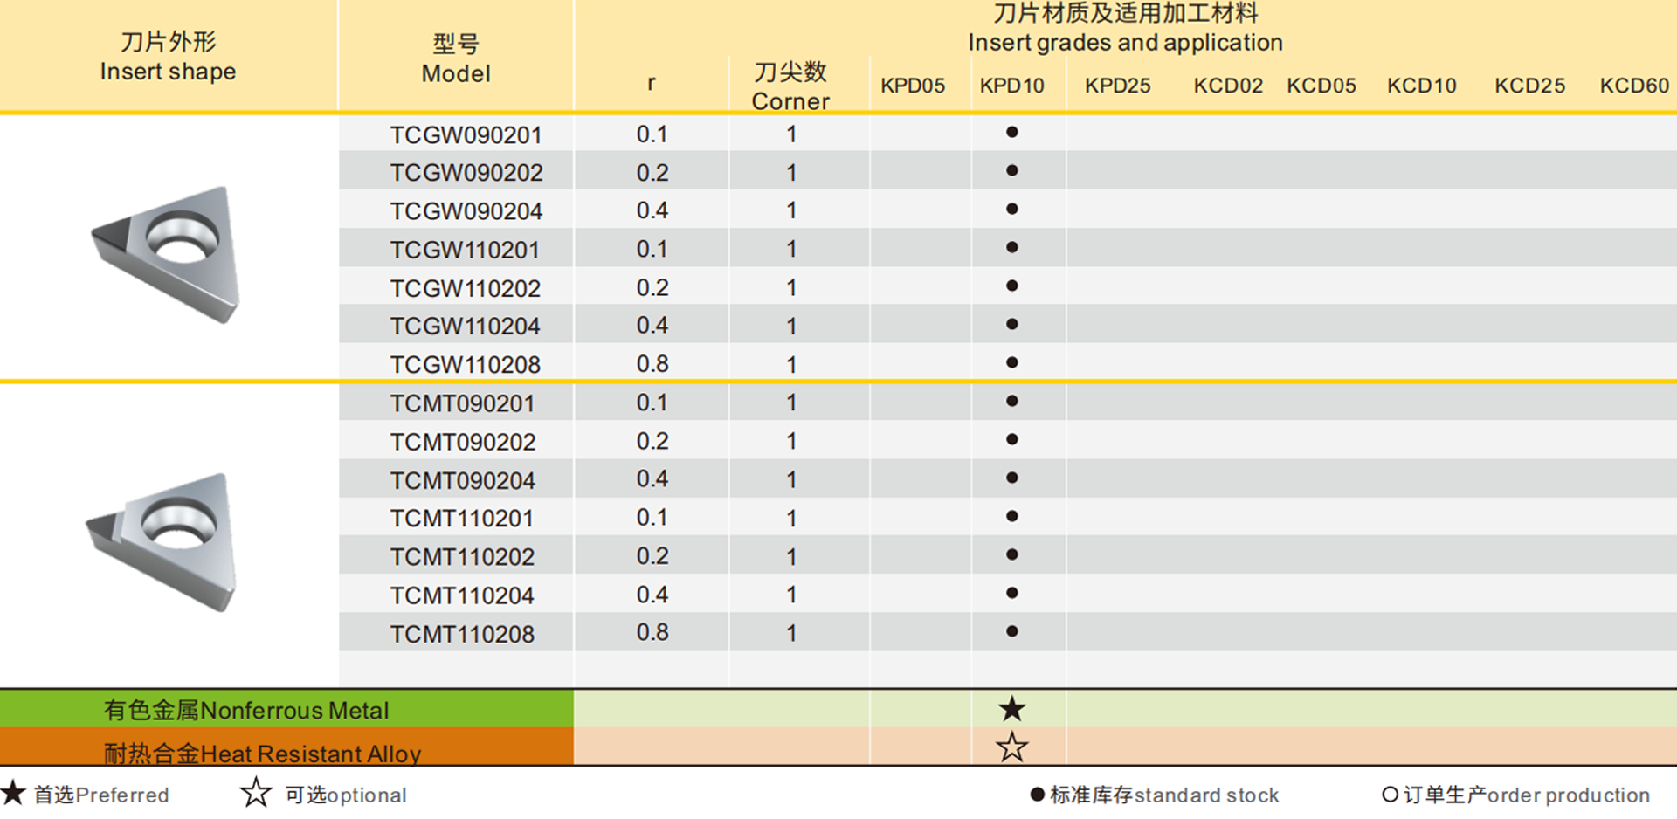The image size is (1677, 819).
Task: Click the Nonferrous Metal row label
Action: click(246, 709)
